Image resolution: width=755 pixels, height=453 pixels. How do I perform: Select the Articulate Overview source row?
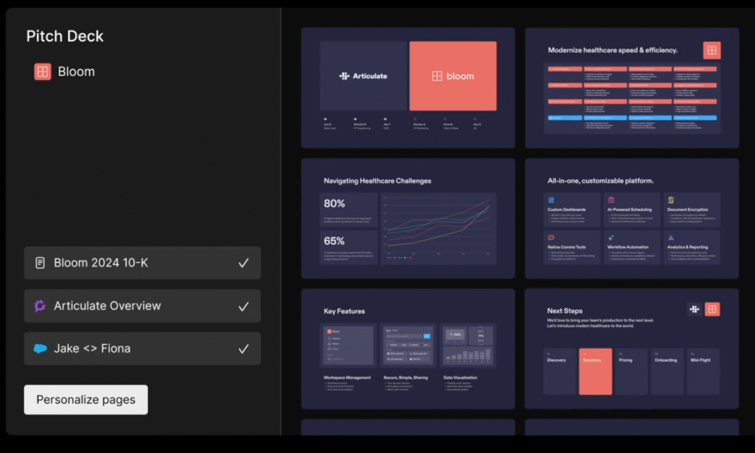[x=142, y=306]
